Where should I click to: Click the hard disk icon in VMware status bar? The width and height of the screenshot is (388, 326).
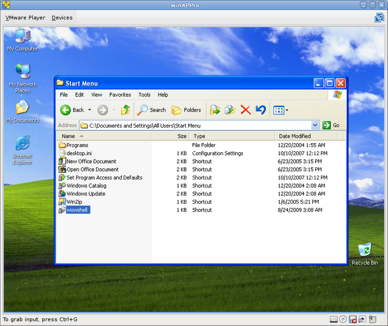coord(334,319)
